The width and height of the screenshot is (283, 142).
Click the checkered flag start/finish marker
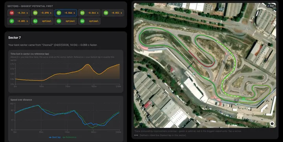236,100
